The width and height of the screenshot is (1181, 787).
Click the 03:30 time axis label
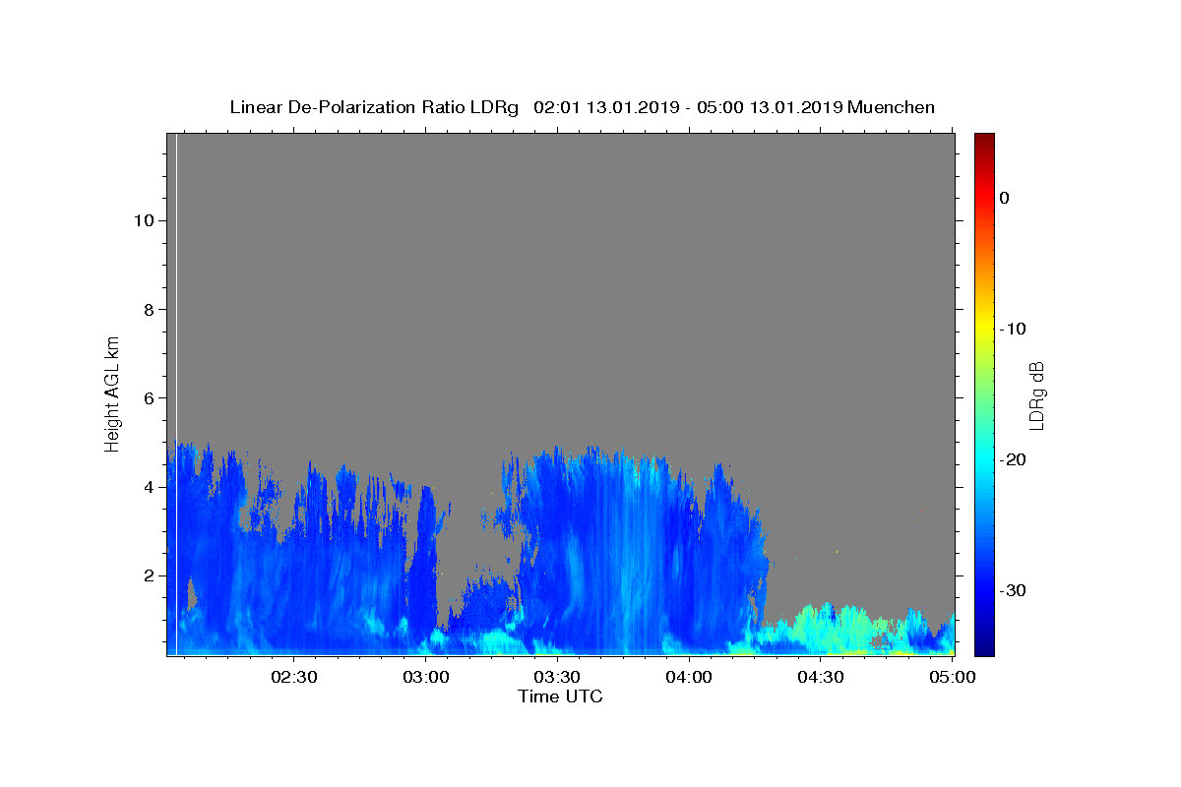coord(557,677)
